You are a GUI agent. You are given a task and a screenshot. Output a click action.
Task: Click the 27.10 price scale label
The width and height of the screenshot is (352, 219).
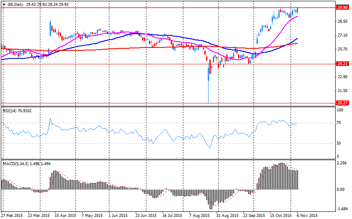(343, 35)
